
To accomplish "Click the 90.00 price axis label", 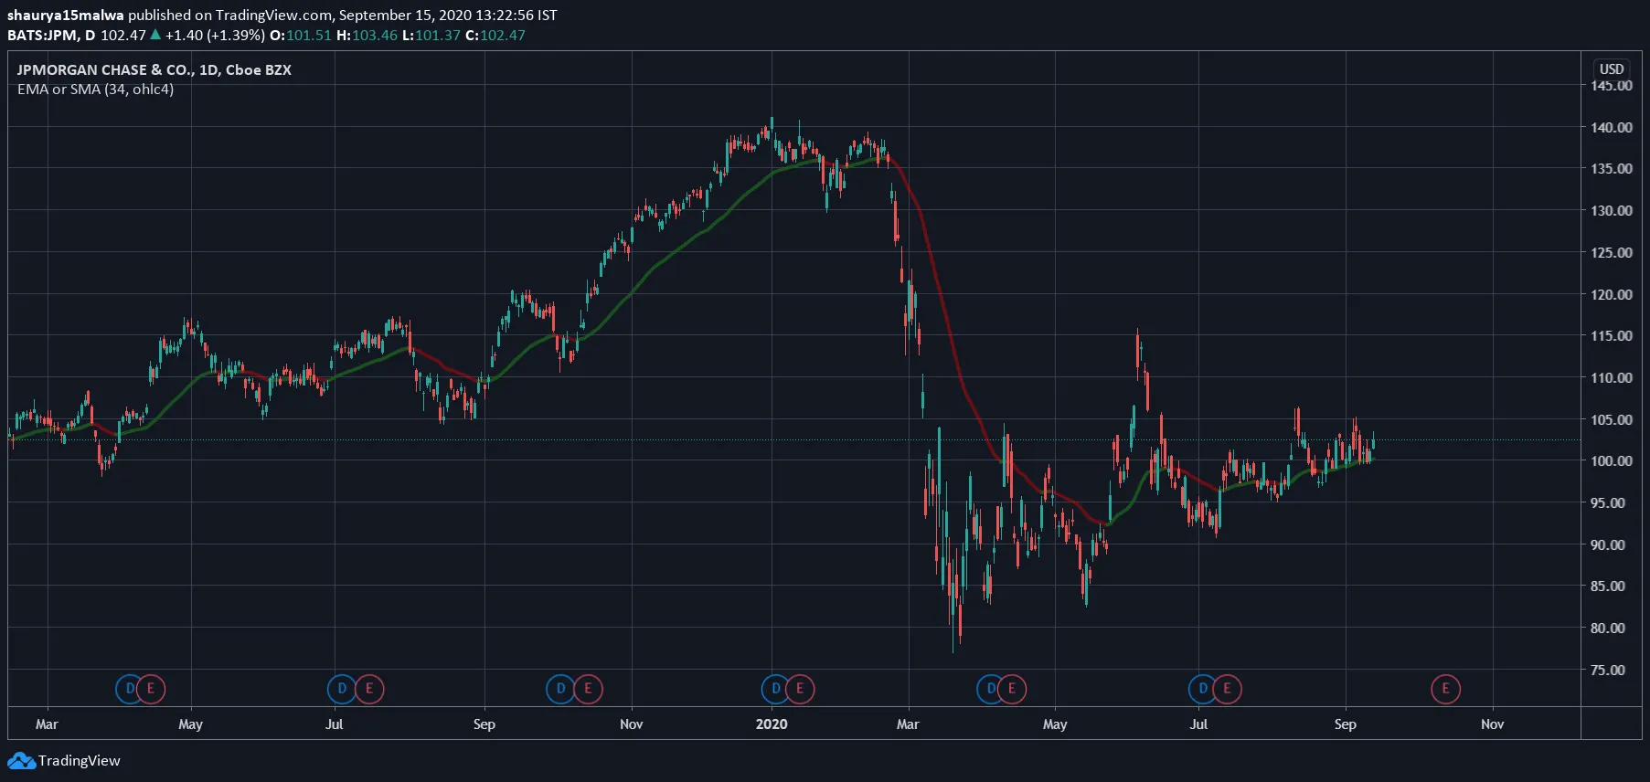I will coord(1608,545).
